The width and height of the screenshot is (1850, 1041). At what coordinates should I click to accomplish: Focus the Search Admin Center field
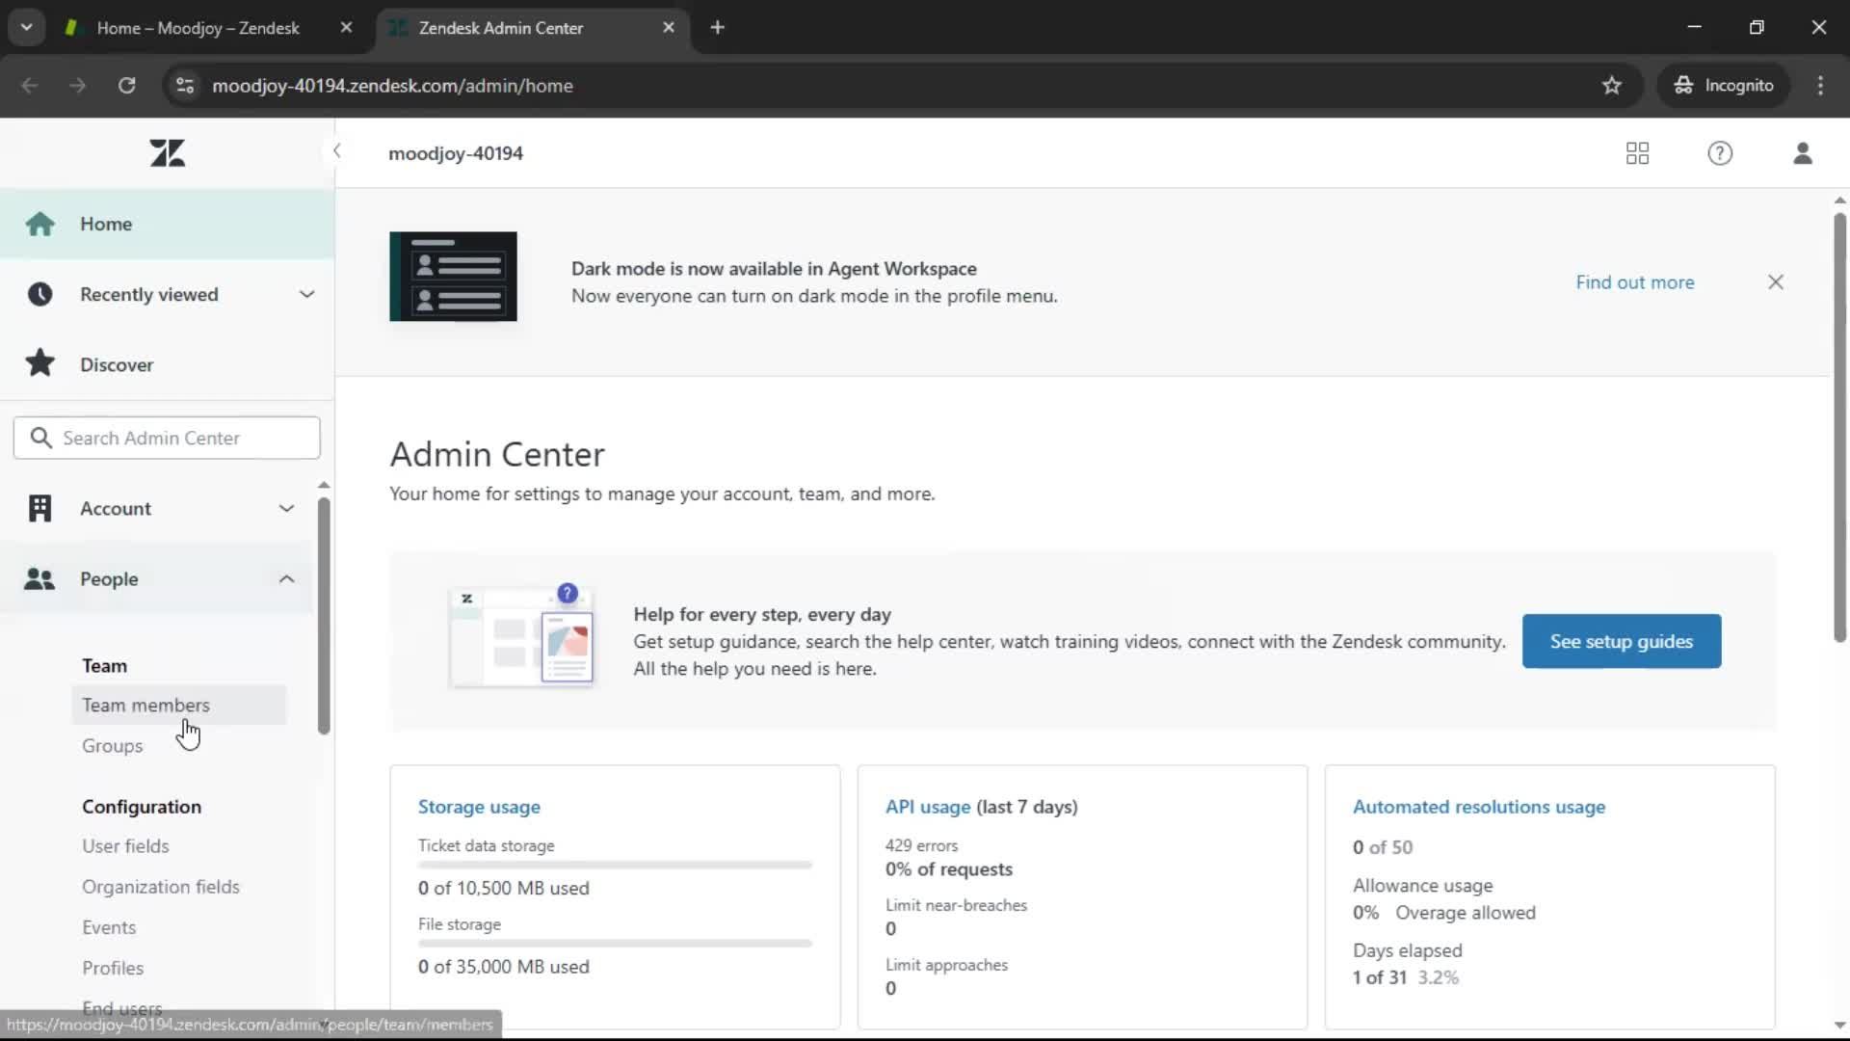tap(167, 438)
